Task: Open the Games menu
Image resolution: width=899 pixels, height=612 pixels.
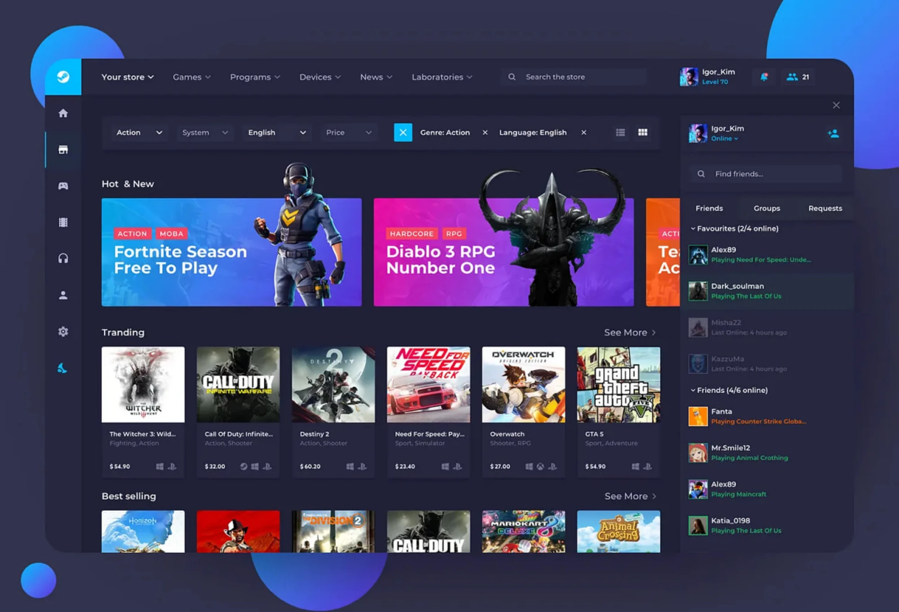Action: [192, 77]
